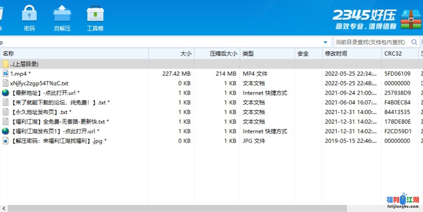Click the 类型 column header
The width and height of the screenshot is (423, 212).
click(248, 54)
